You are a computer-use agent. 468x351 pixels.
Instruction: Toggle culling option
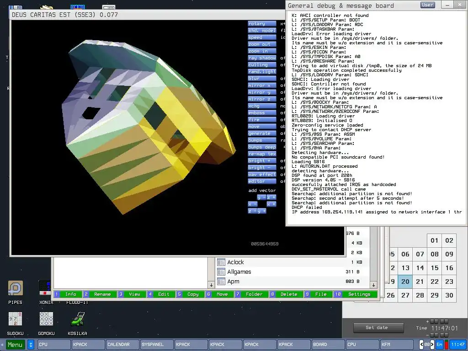pyautogui.click(x=262, y=65)
